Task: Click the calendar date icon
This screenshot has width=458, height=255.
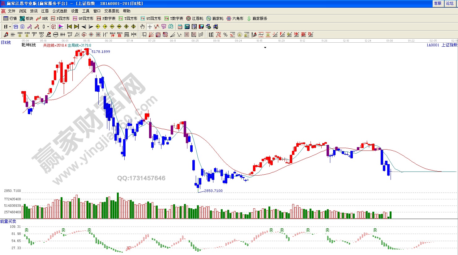Action: 180,27
